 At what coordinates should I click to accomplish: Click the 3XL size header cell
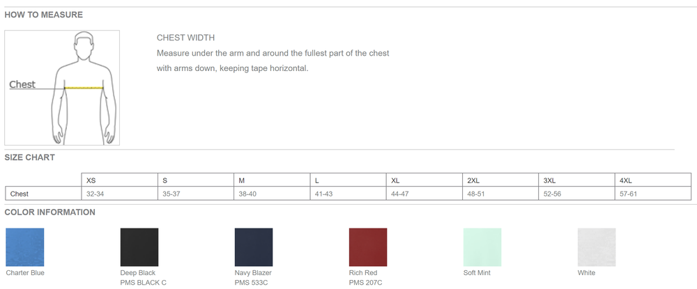point(574,180)
